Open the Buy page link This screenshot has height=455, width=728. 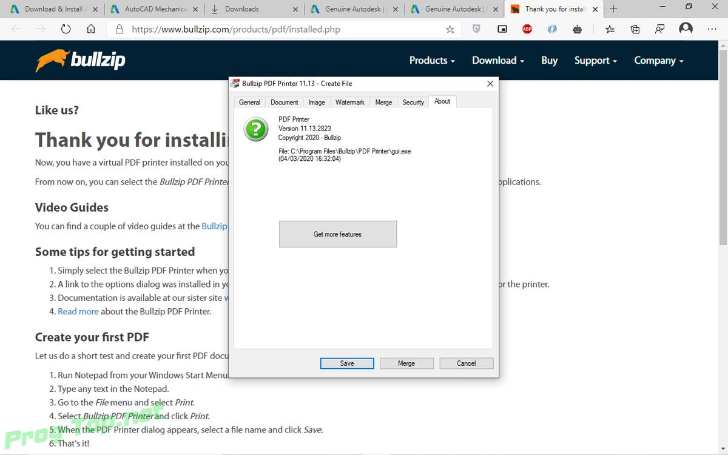pos(549,60)
